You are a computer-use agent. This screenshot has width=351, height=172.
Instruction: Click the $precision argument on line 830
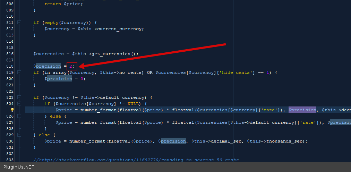tap(172, 141)
